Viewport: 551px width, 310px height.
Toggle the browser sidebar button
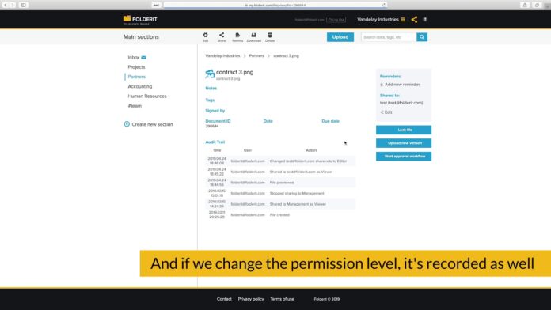24,5
